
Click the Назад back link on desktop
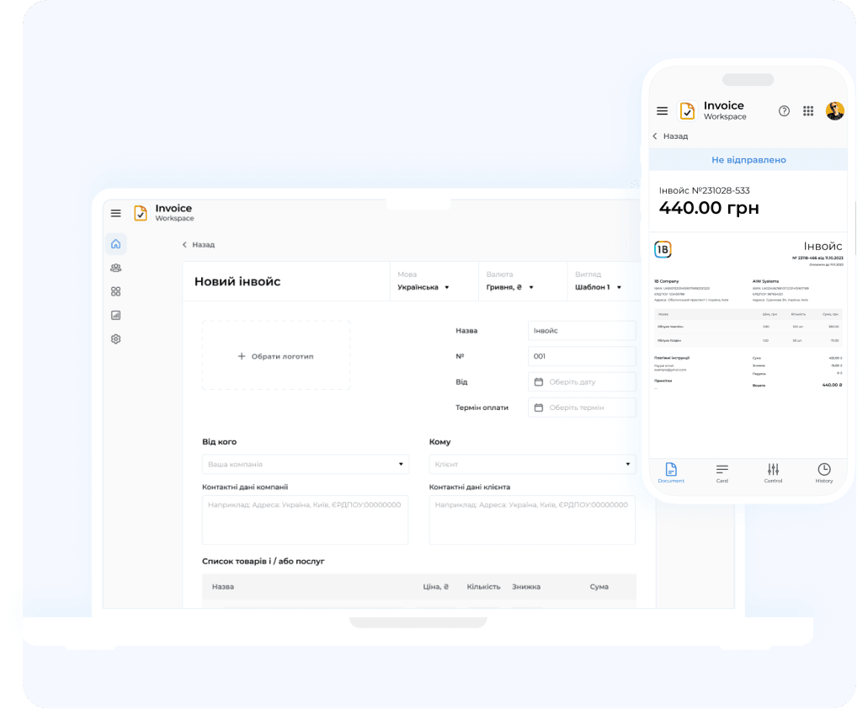coord(199,245)
